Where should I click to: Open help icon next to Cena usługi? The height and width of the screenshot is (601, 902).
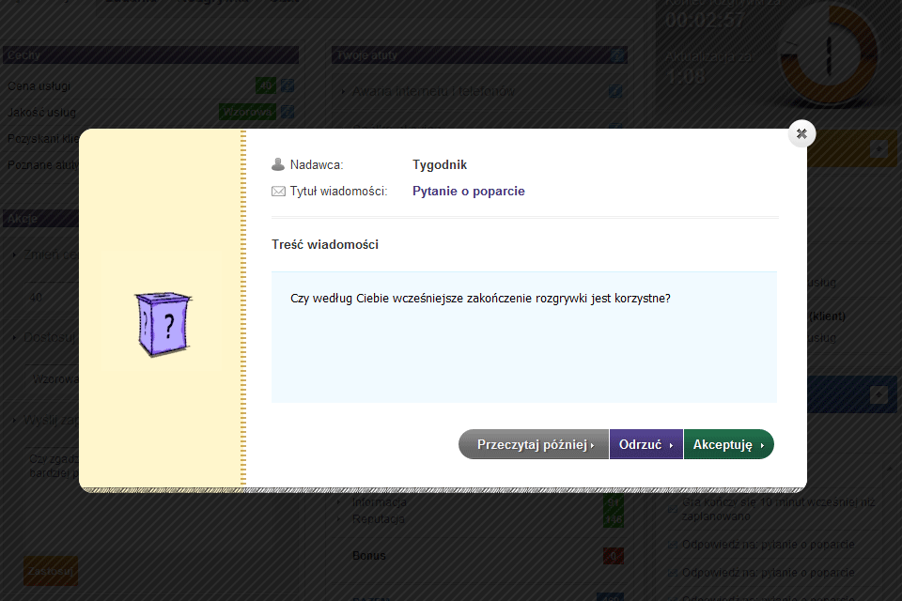[288, 85]
